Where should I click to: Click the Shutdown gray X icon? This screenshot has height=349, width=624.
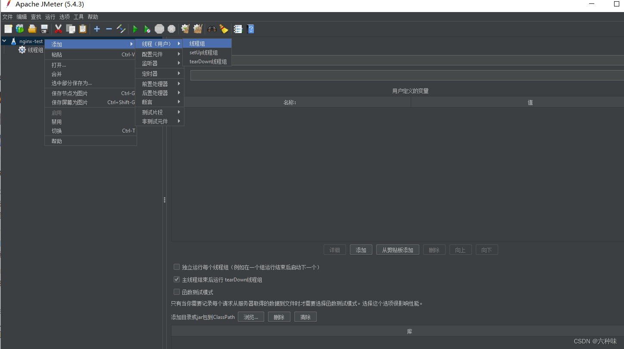(x=172, y=29)
